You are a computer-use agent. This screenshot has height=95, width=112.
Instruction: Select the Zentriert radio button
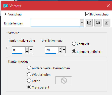74,44
